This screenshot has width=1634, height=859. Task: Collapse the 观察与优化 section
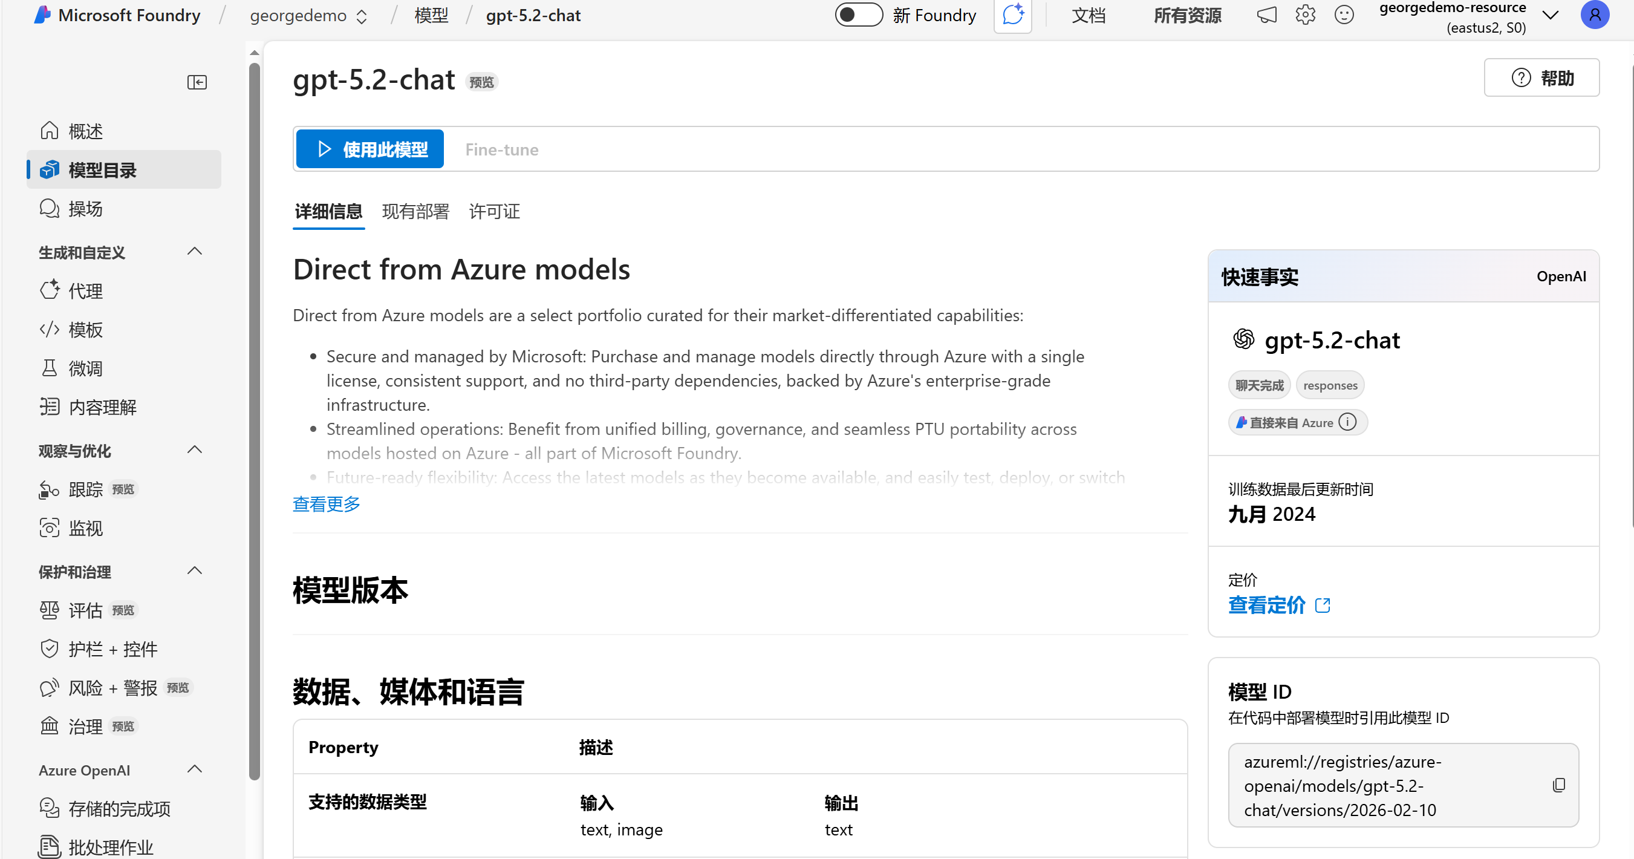[195, 450]
